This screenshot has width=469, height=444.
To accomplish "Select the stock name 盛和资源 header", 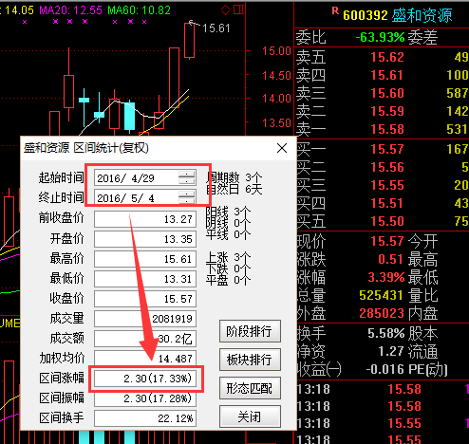I will tap(422, 15).
